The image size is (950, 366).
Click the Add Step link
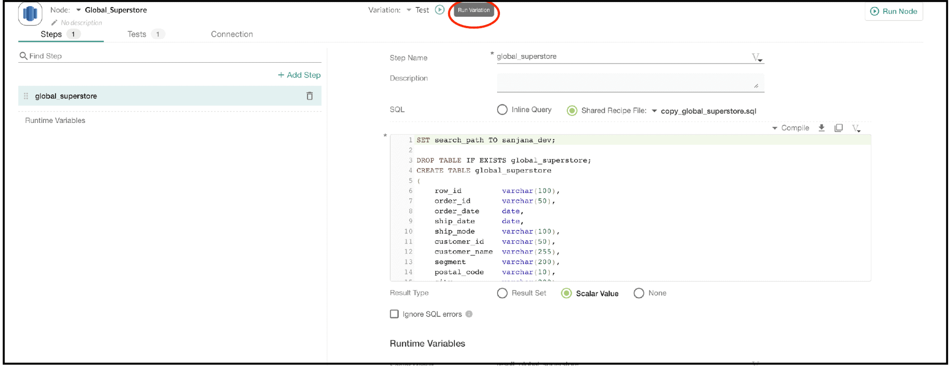tap(299, 75)
